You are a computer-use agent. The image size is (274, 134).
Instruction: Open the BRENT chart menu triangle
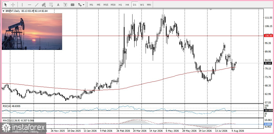point(4,11)
